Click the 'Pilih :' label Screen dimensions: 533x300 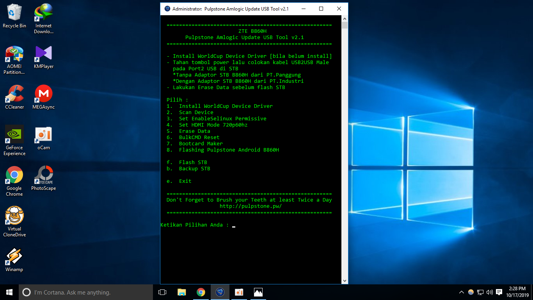coord(178,100)
